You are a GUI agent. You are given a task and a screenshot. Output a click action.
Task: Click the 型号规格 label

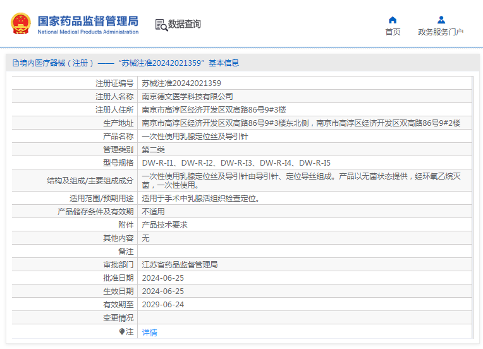coord(118,163)
